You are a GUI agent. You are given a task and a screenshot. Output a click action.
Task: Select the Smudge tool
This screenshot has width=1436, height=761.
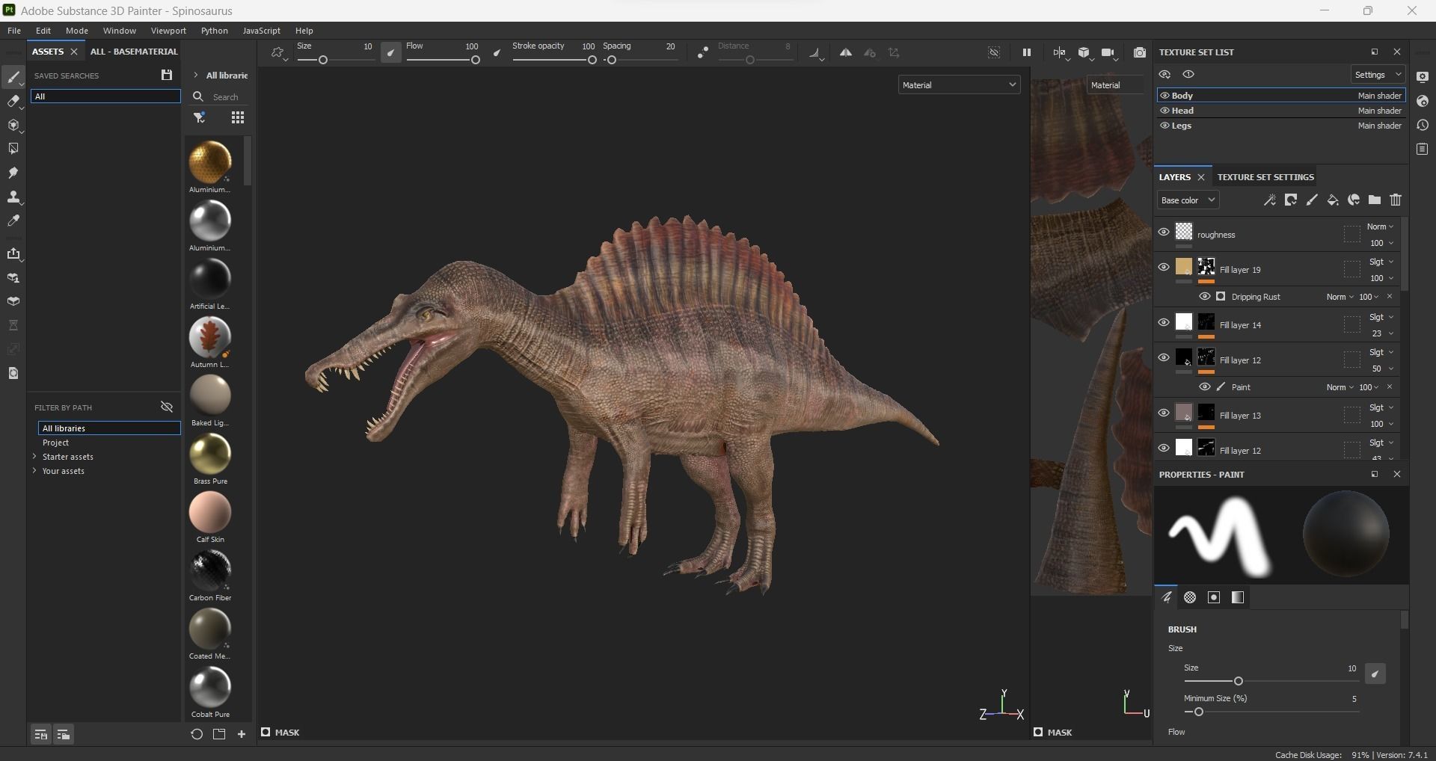coord(13,173)
